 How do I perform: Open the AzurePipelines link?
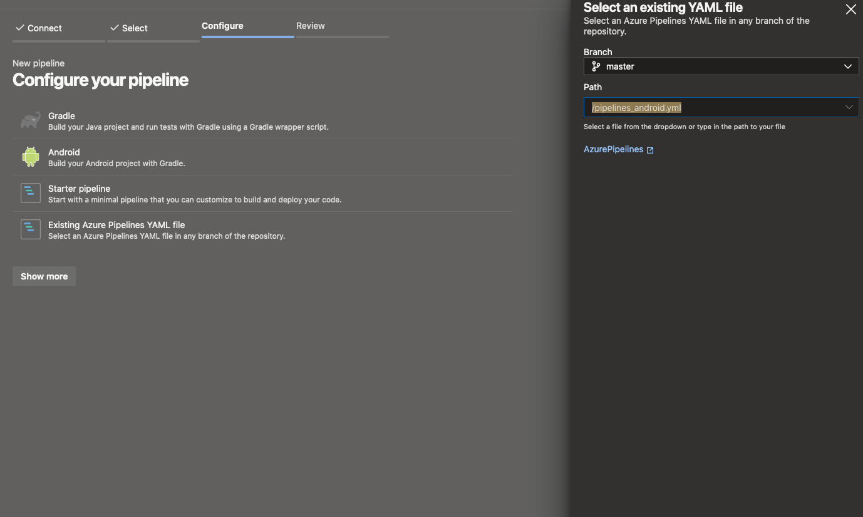click(613, 149)
